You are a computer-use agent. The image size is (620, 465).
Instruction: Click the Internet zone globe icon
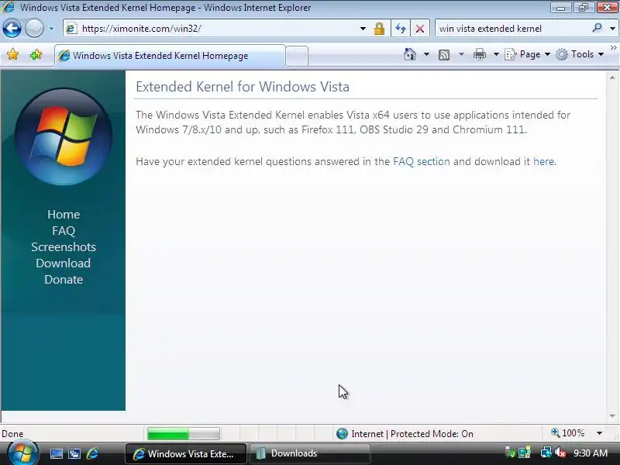(342, 434)
